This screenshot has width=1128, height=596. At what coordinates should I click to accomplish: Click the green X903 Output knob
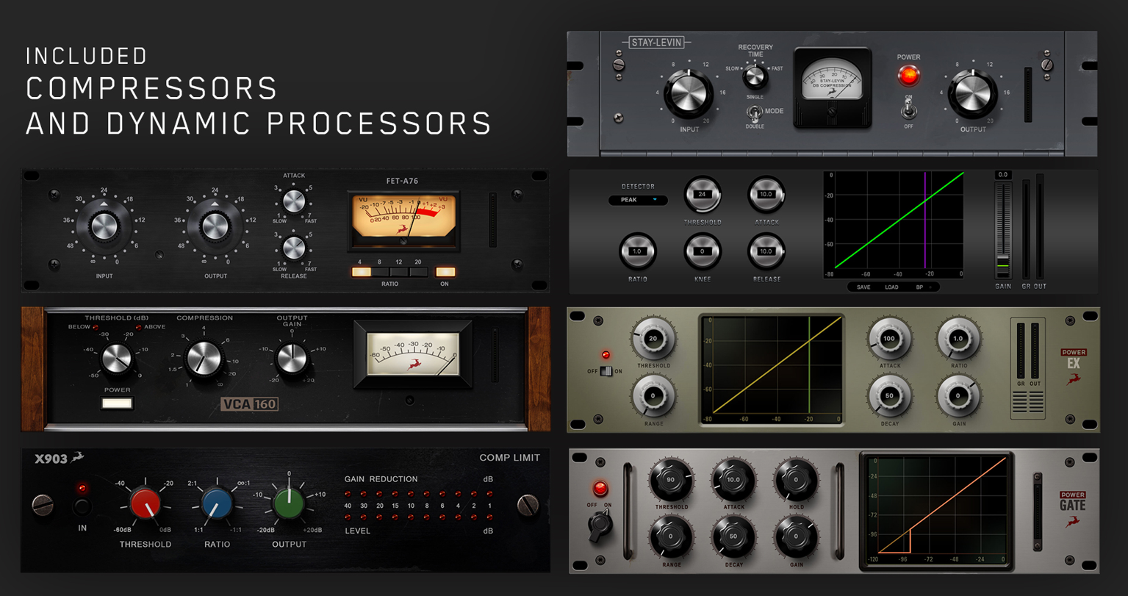pos(289,503)
